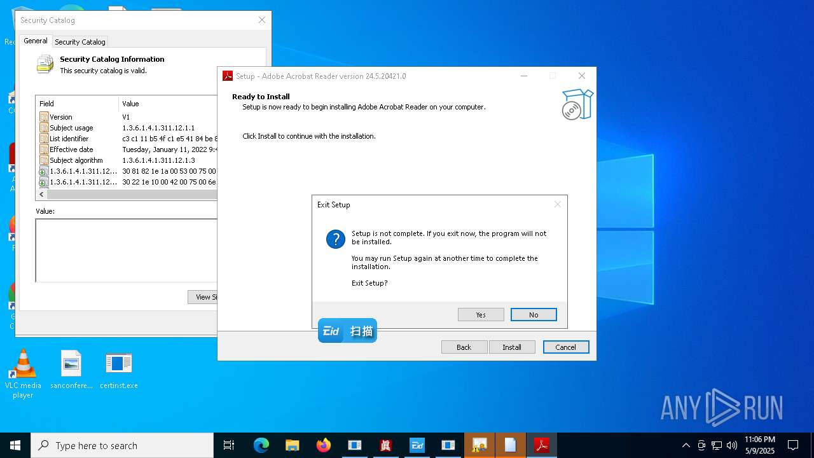Select the Subject algorithm field row

pos(127,160)
